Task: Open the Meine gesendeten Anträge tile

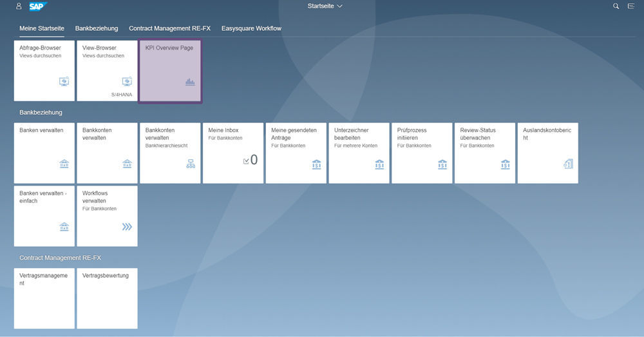Action: (x=296, y=153)
